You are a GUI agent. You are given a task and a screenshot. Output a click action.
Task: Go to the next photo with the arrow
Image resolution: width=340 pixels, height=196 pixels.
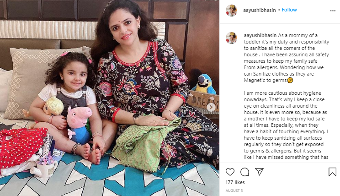211,107
